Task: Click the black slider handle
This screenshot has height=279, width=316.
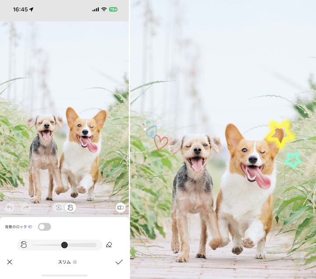Action: tap(65, 245)
